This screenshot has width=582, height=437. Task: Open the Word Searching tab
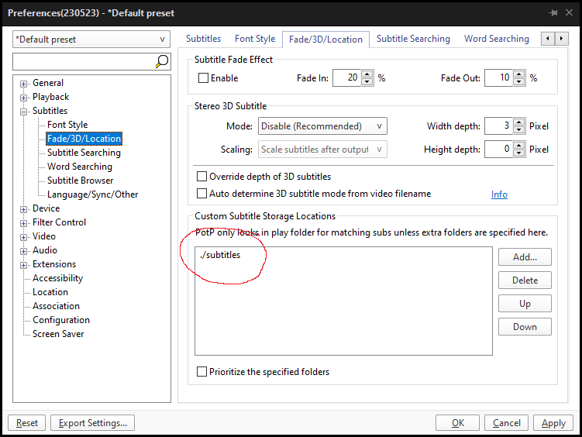click(x=497, y=39)
